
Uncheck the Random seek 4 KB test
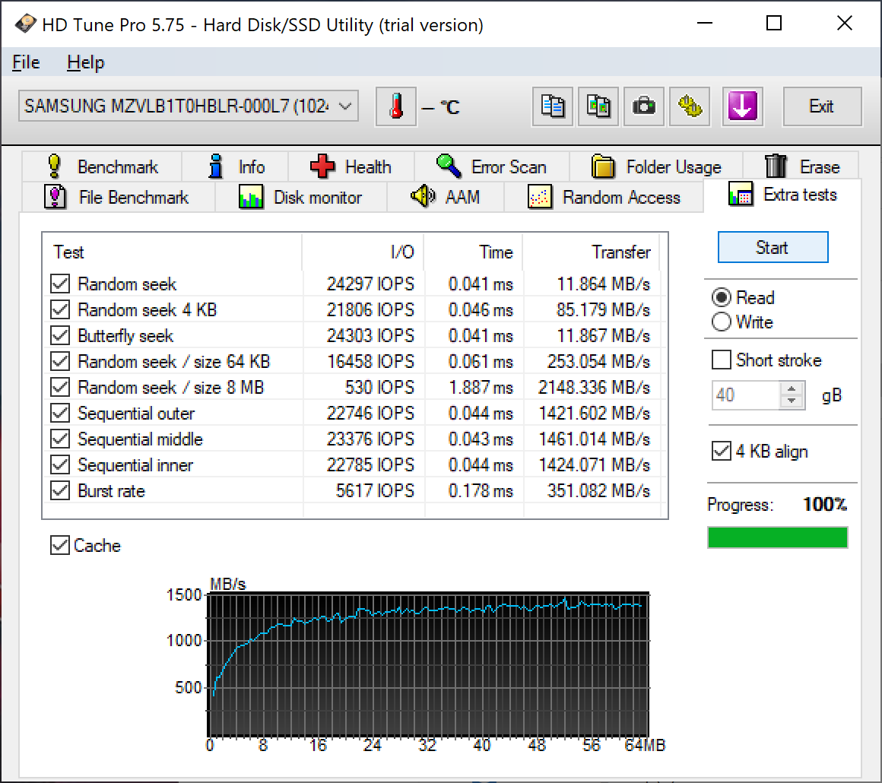60,310
